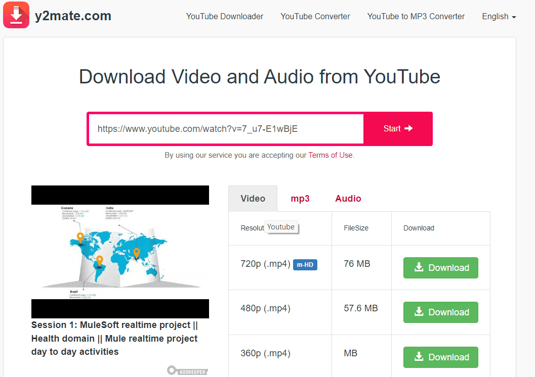
Task: Click the Start button
Action: tap(398, 129)
